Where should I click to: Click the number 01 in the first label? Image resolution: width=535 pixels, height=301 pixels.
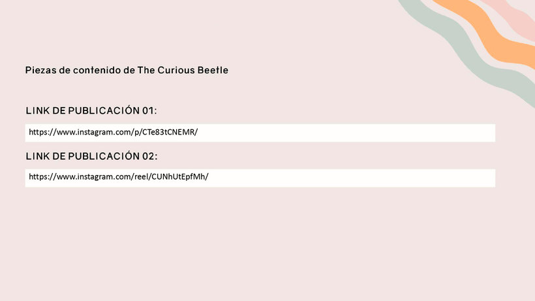(148, 110)
